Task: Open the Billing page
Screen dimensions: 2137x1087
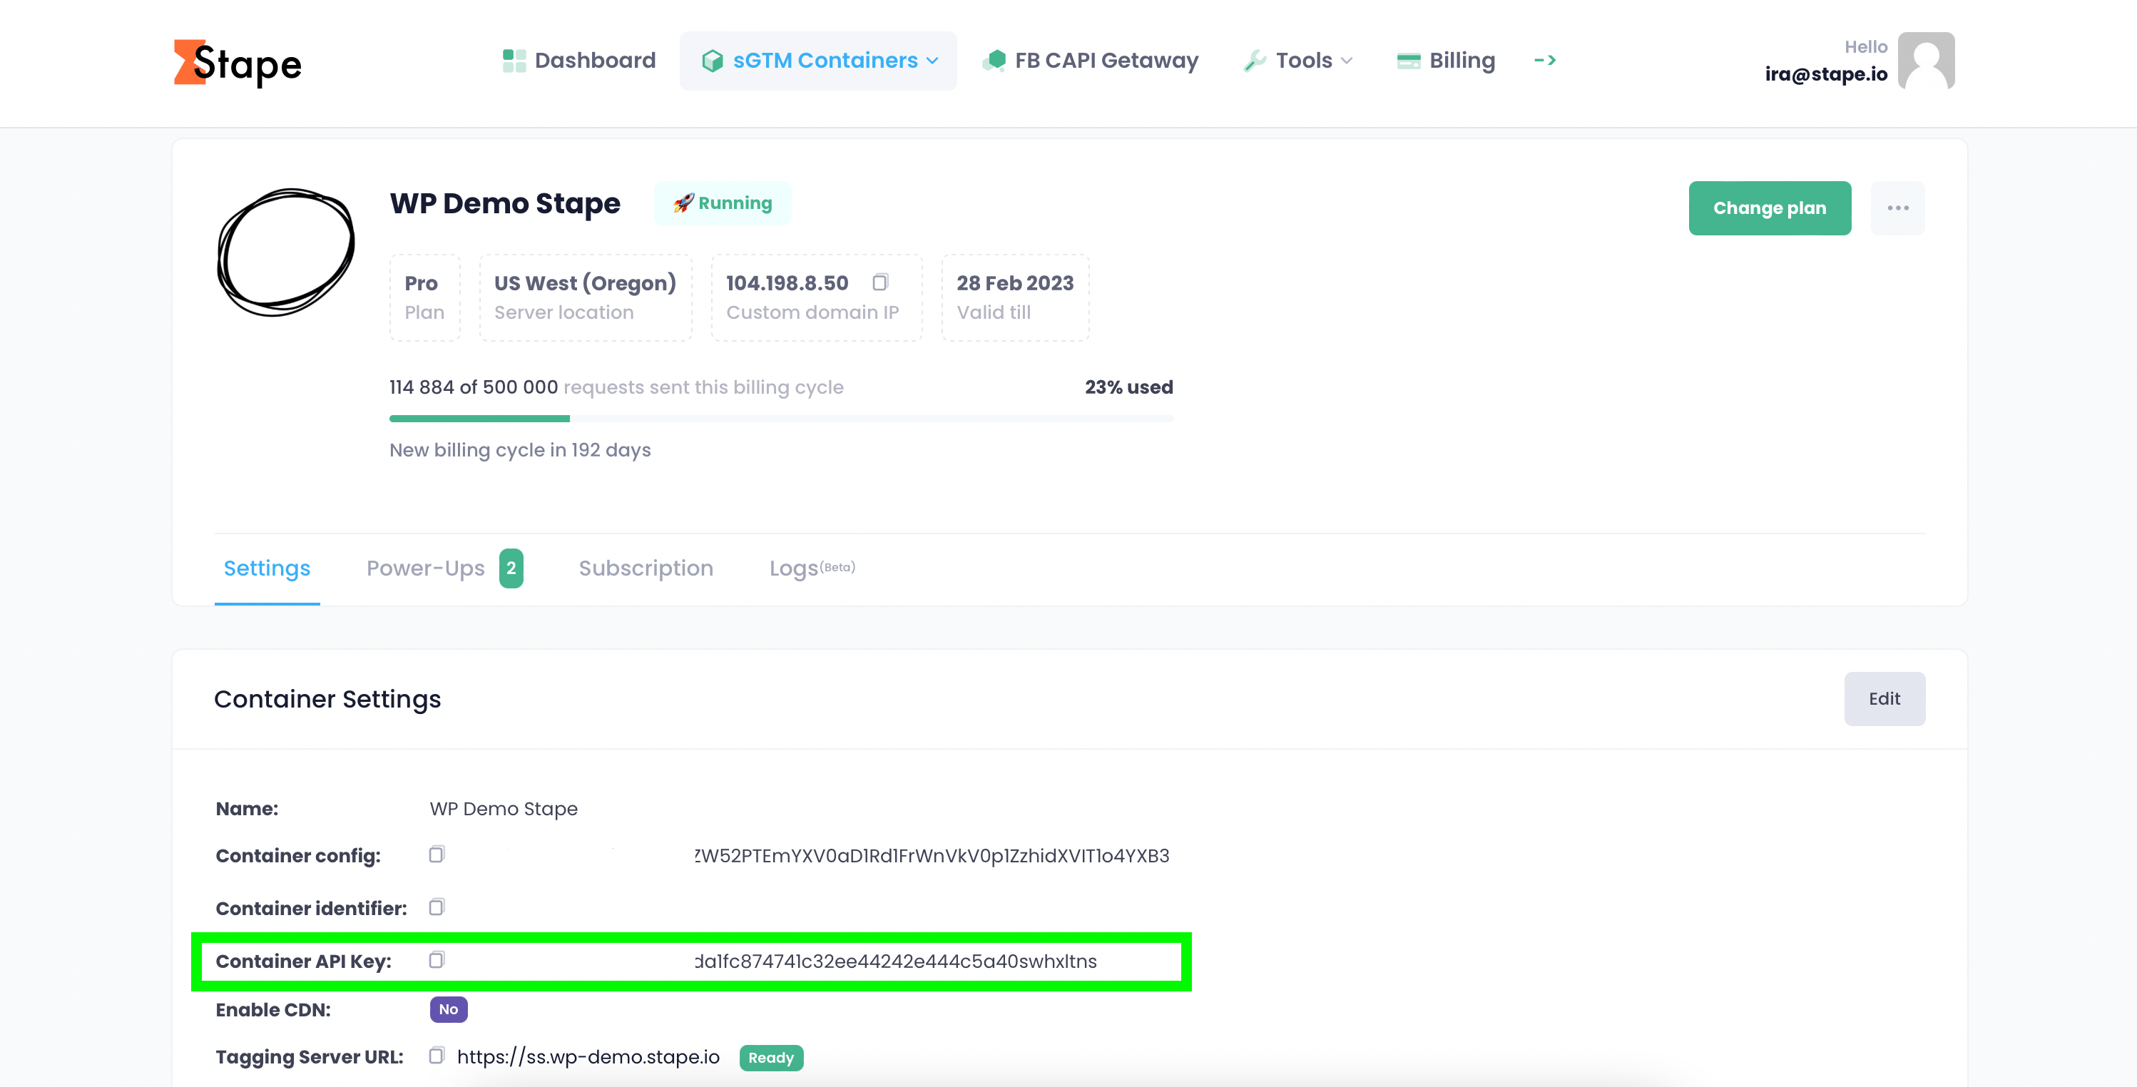Action: tap(1446, 61)
